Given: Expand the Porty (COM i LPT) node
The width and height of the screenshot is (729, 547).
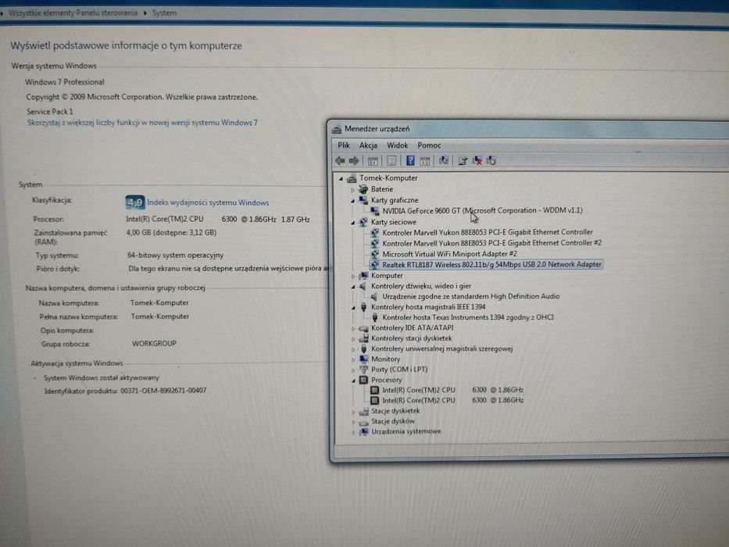Looking at the screenshot, I should pos(353,370).
